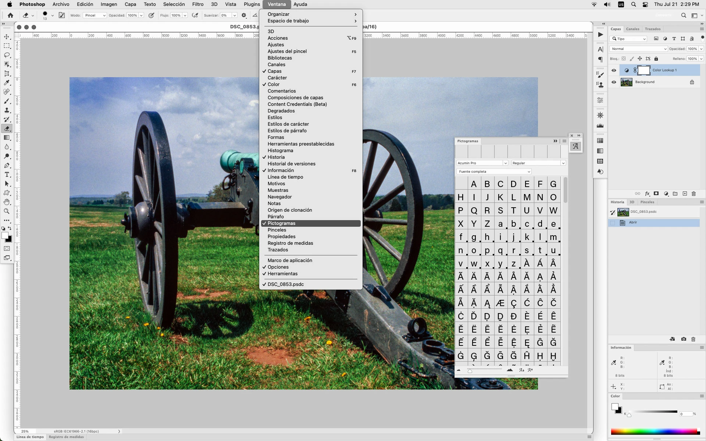Select the Lasso tool
706x441 pixels.
tap(7, 55)
